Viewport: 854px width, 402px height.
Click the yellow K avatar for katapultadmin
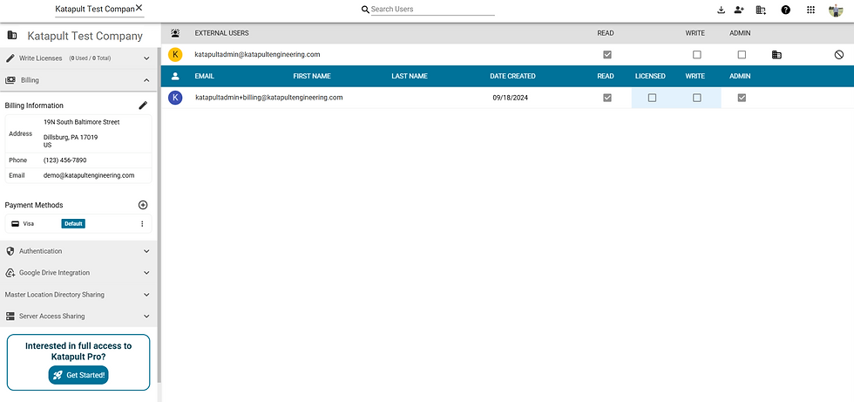(175, 54)
